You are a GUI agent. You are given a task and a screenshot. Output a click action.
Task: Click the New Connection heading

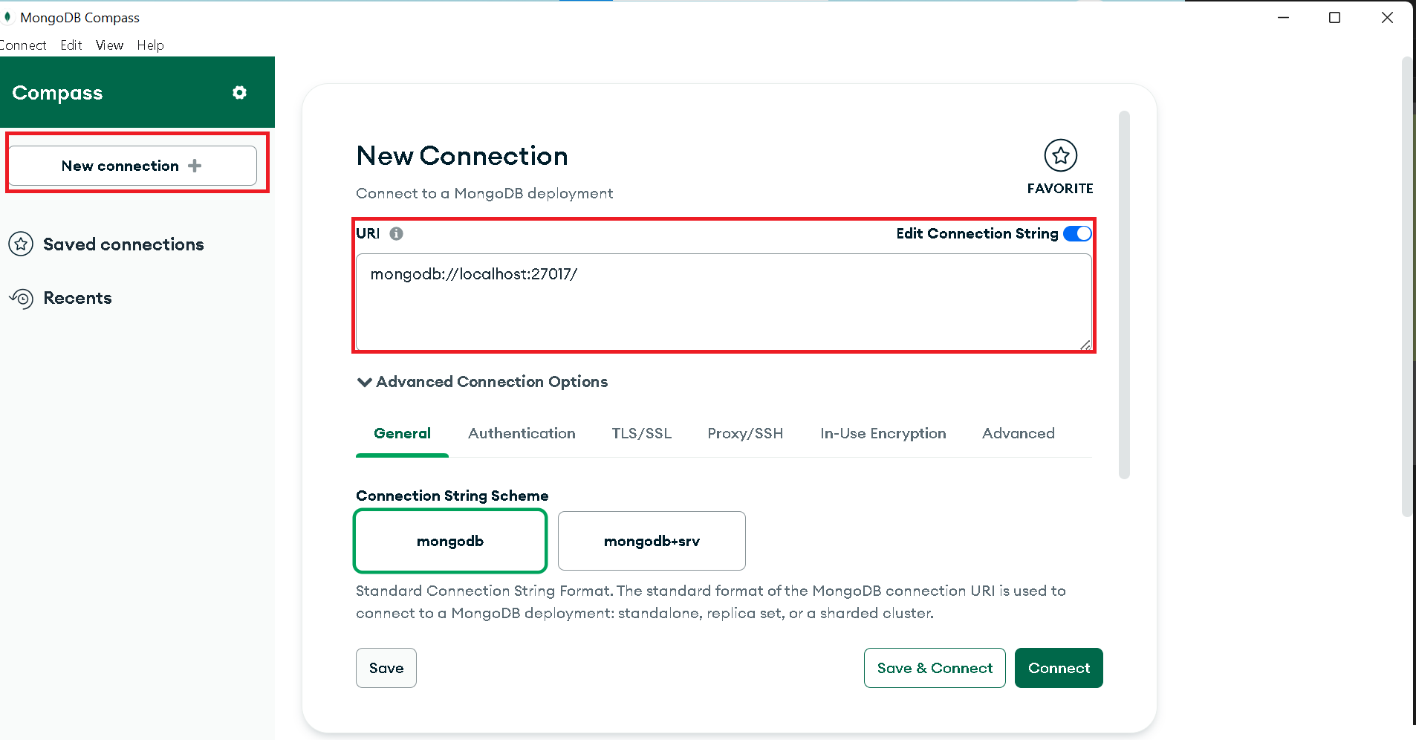tap(462, 155)
